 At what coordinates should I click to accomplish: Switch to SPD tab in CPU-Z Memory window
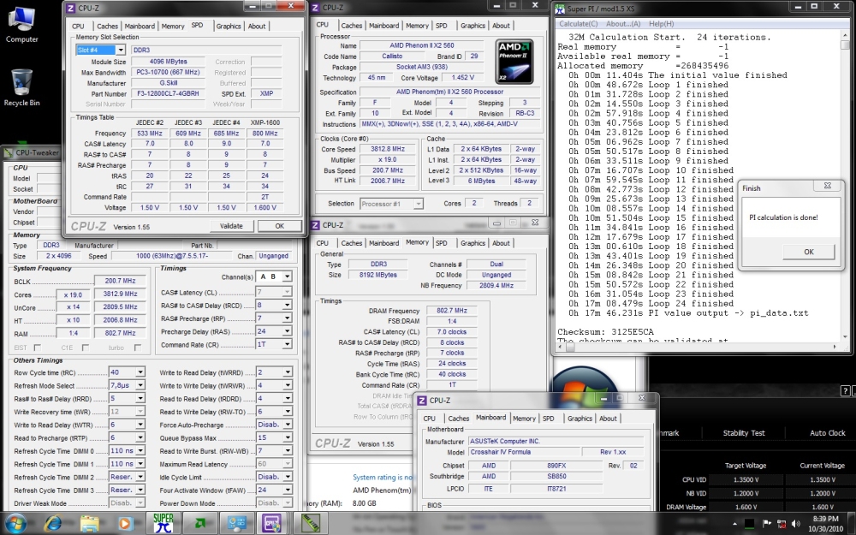pyautogui.click(x=442, y=243)
